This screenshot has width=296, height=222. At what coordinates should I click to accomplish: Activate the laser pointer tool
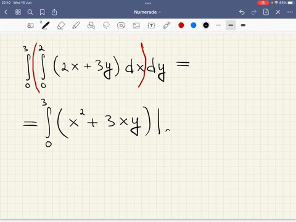click(x=166, y=25)
